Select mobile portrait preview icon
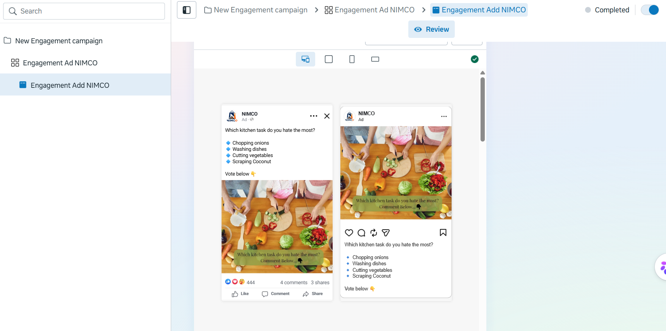666x331 pixels. 352,59
